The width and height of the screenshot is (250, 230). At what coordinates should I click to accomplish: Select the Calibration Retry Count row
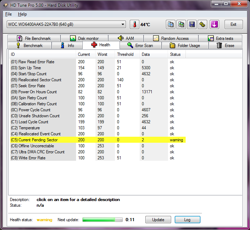(98, 104)
